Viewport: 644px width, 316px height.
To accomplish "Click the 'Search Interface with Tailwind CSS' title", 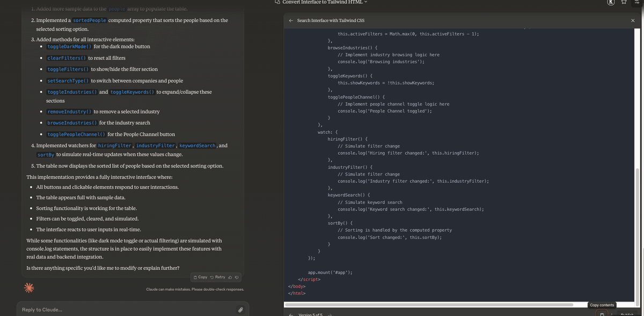I will [331, 20].
